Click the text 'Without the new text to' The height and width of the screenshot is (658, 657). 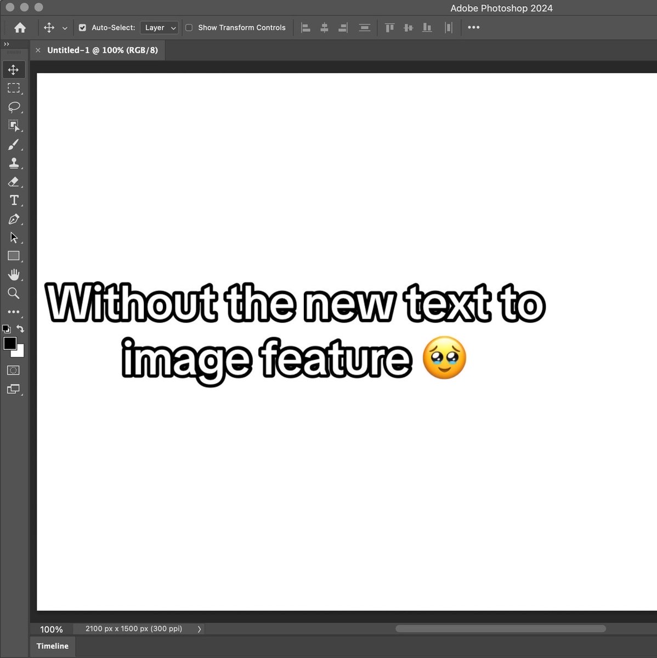(296, 303)
